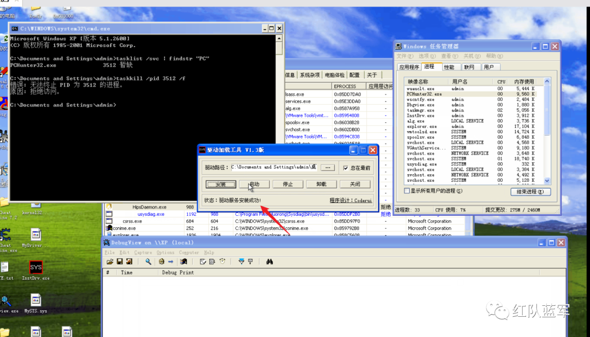This screenshot has width=590, height=337.
Task: Open the 程序设计: Coderui link
Action: tap(351, 200)
